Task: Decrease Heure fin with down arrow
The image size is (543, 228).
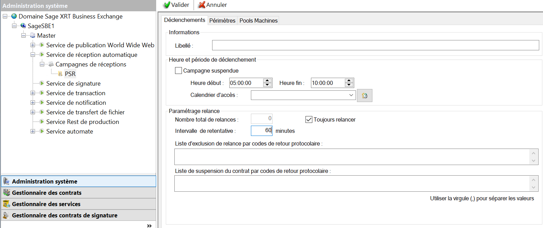Action: point(349,85)
